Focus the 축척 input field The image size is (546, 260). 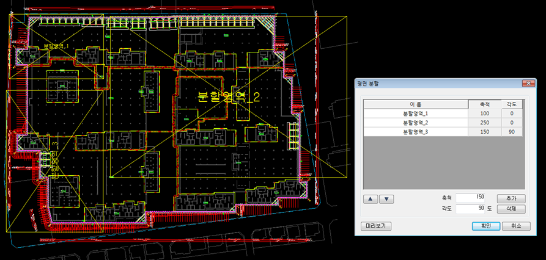[471, 197]
